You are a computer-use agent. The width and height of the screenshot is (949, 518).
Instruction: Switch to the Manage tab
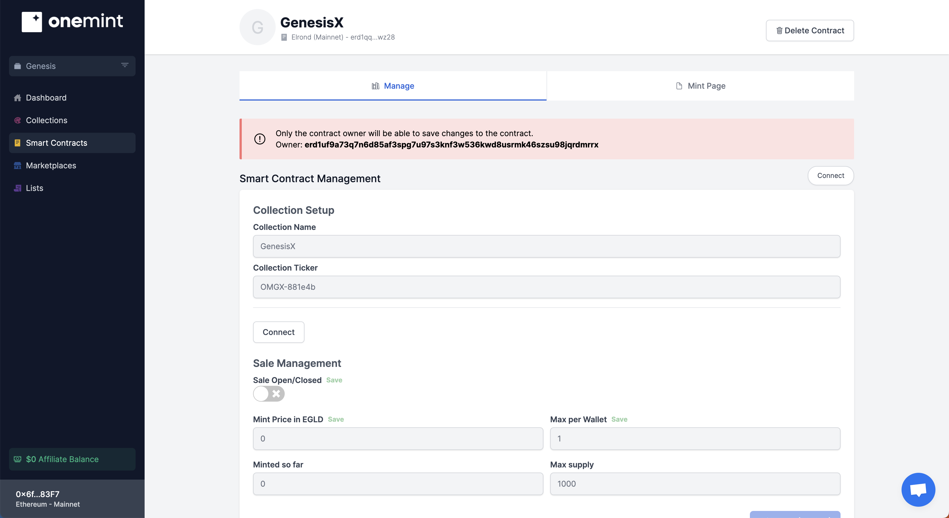pos(393,86)
